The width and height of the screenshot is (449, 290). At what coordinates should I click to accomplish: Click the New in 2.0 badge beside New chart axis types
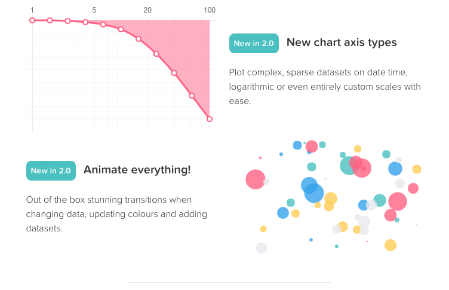pos(254,43)
